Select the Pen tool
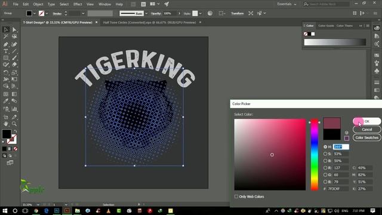 [6, 44]
